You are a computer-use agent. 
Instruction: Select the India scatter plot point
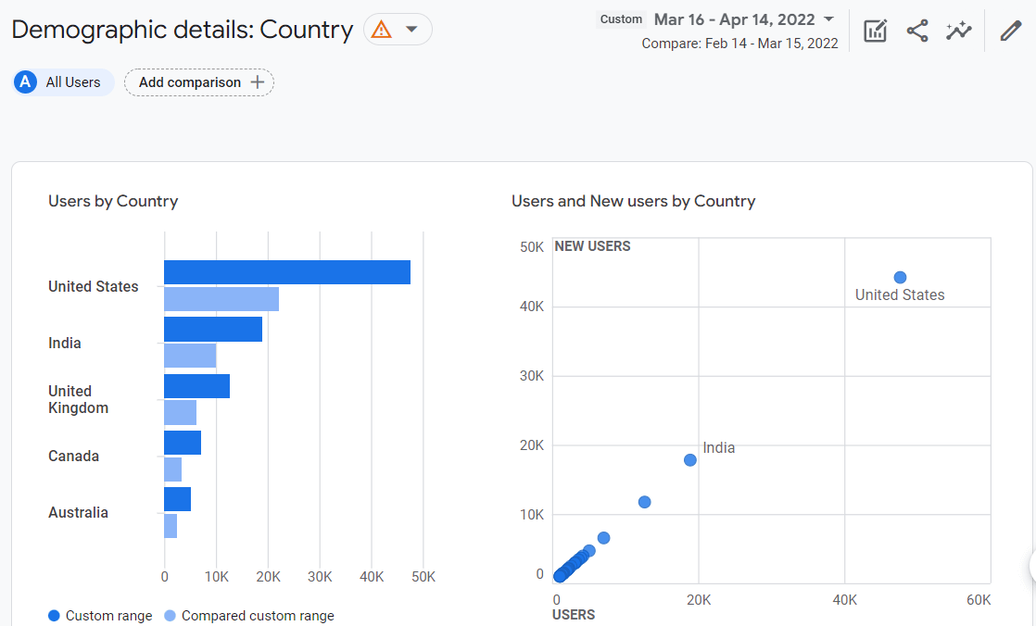(x=689, y=460)
